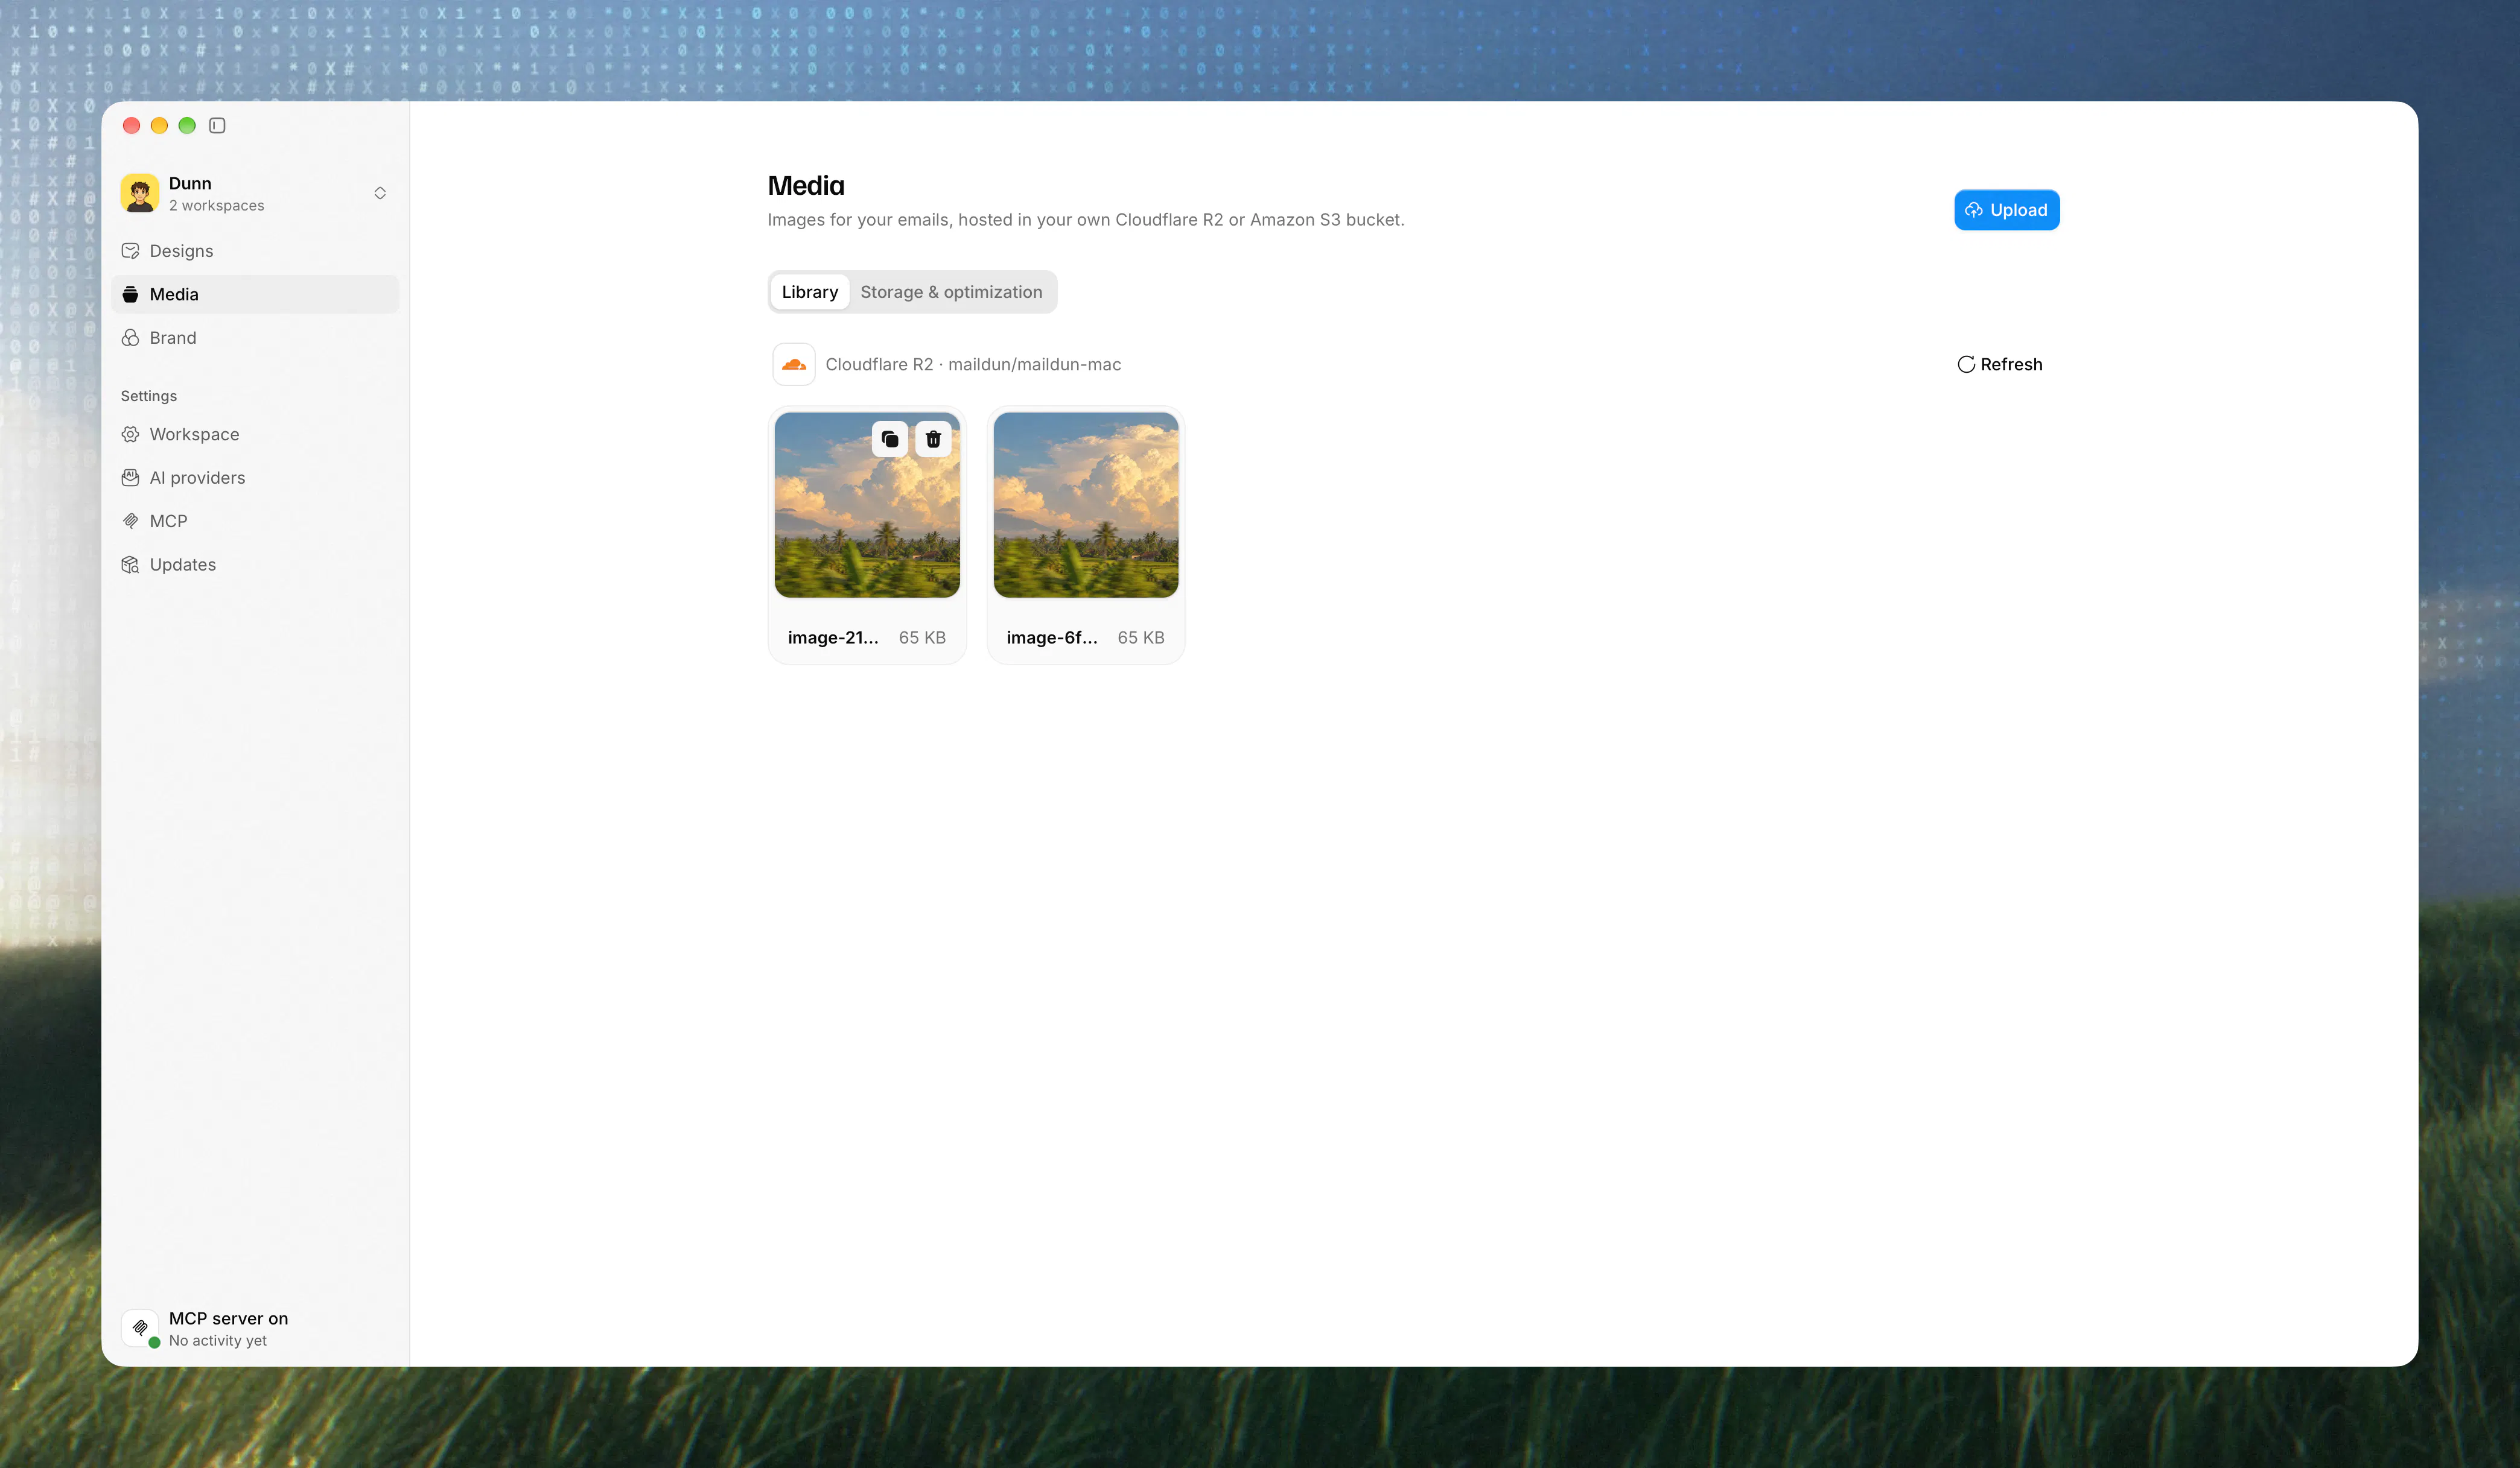
Task: Click the Dunn avatar image
Action: pos(140,193)
